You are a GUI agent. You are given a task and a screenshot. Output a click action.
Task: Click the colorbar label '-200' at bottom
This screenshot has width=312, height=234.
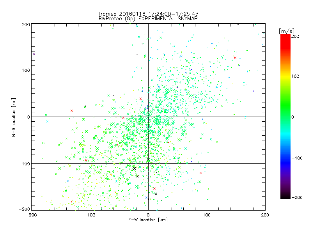tap(297, 197)
